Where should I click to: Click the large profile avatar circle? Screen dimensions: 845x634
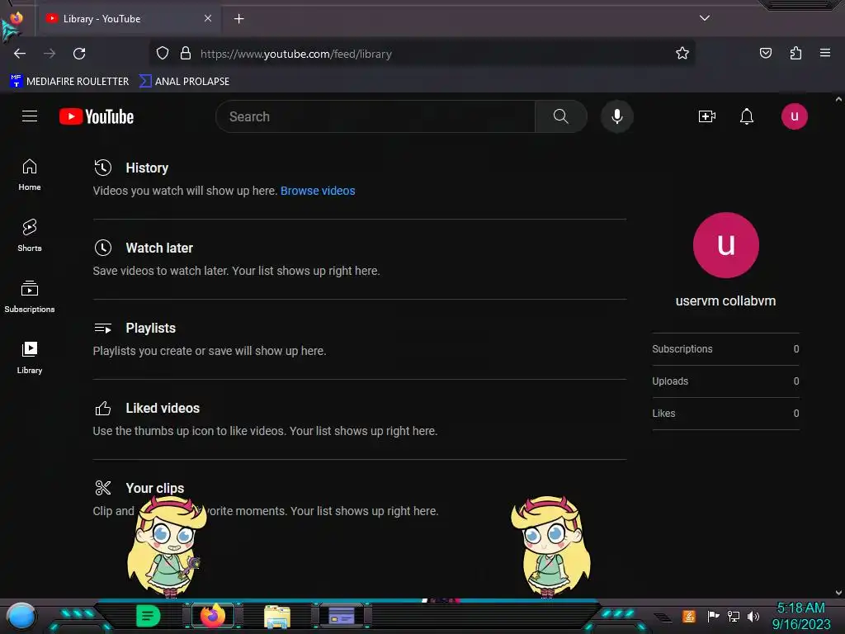726,245
